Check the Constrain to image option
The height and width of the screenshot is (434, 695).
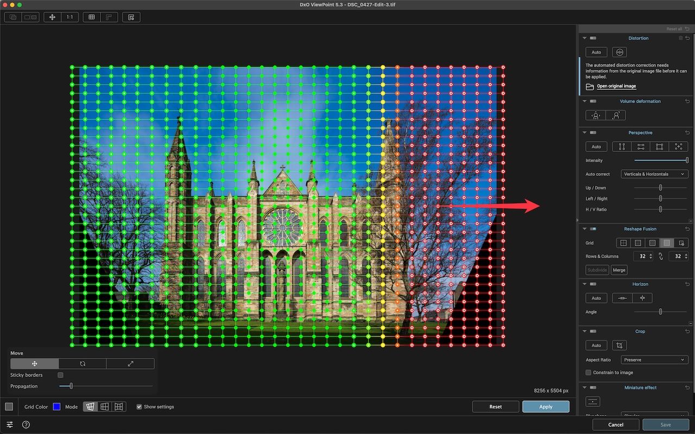click(x=589, y=372)
